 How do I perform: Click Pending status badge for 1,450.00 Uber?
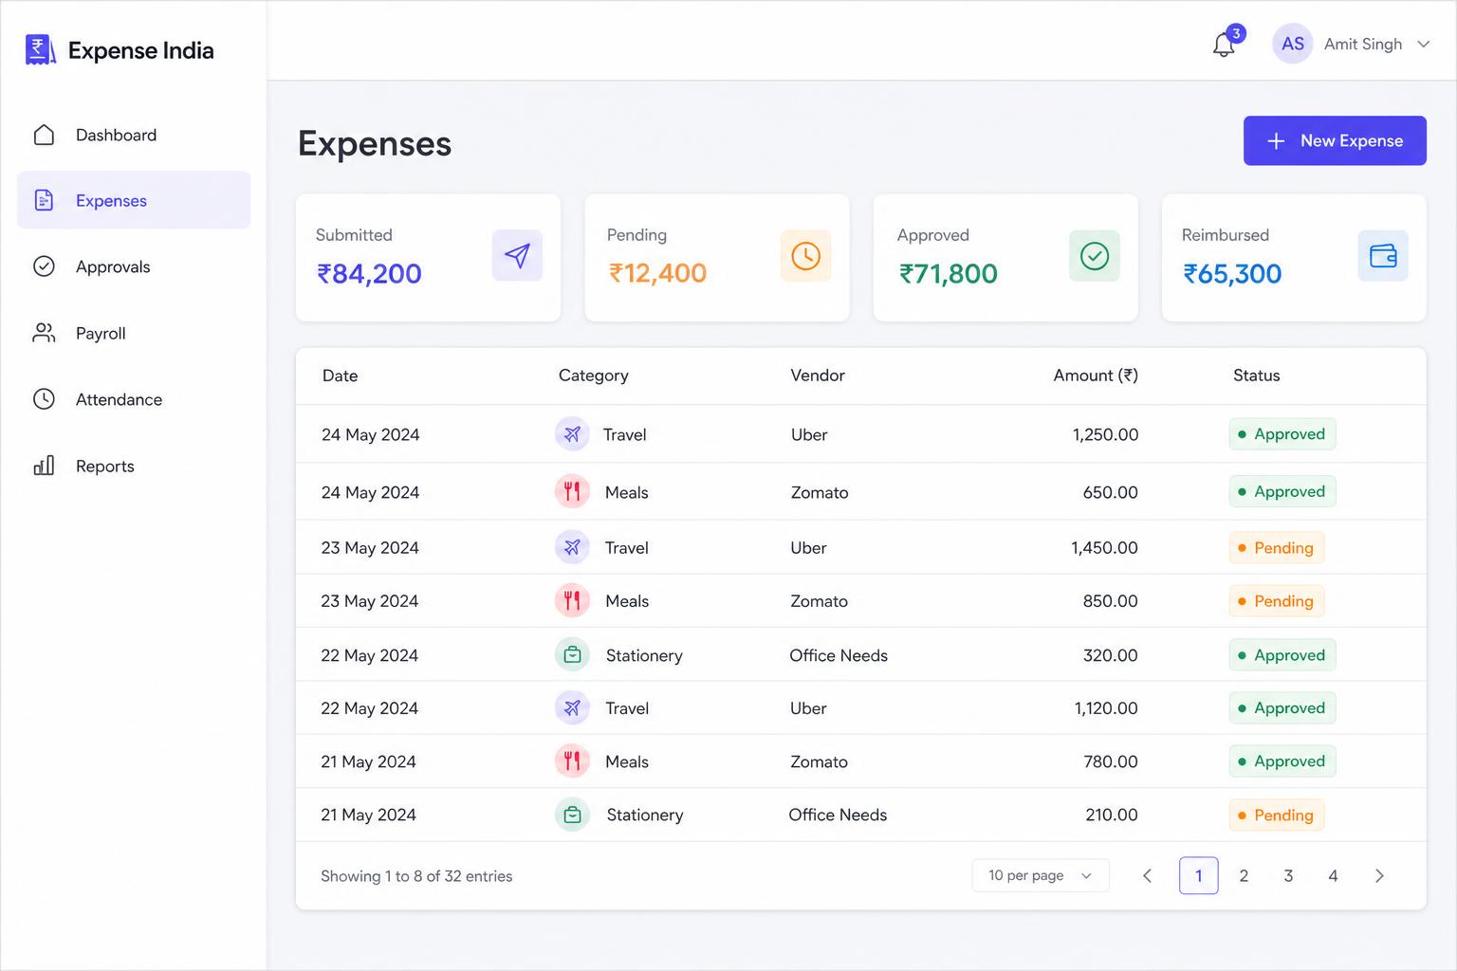1276,548
